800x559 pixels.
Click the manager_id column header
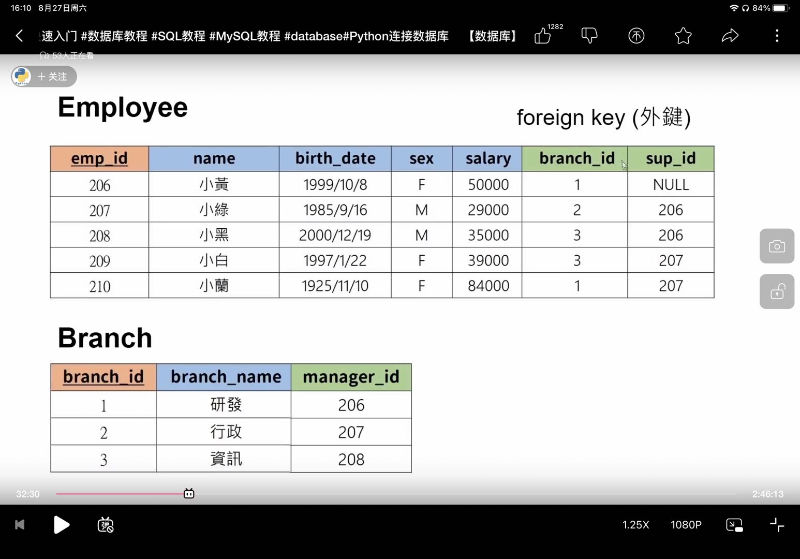(x=351, y=377)
